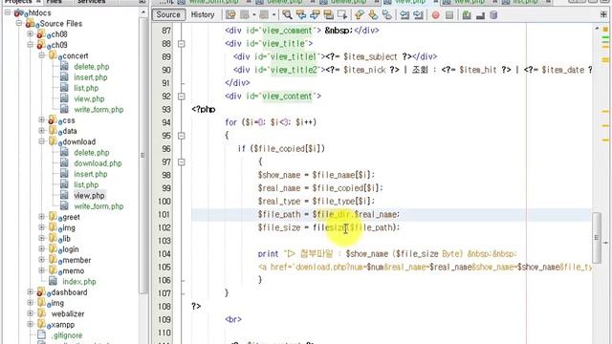Image resolution: width=612 pixels, height=344 pixels.
Task: Select the login folder icon
Action: click(54, 248)
